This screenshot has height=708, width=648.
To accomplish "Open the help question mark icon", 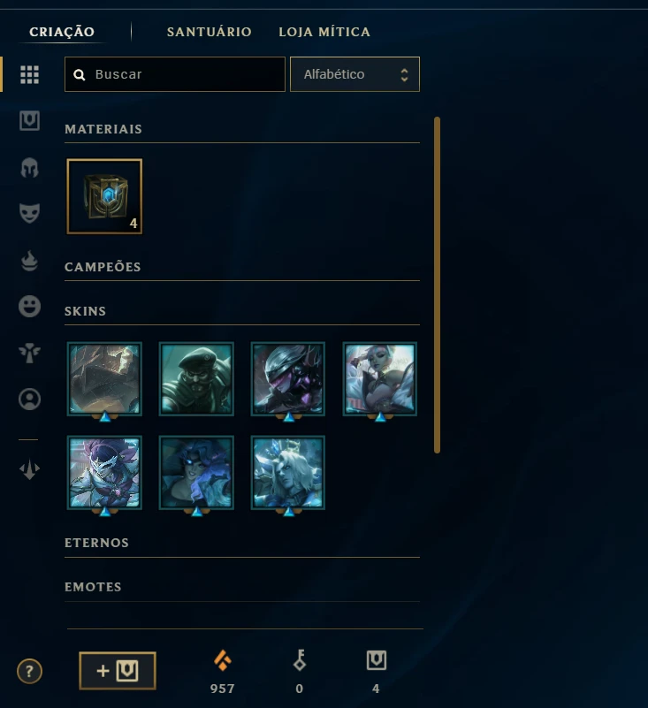I will pyautogui.click(x=29, y=672).
